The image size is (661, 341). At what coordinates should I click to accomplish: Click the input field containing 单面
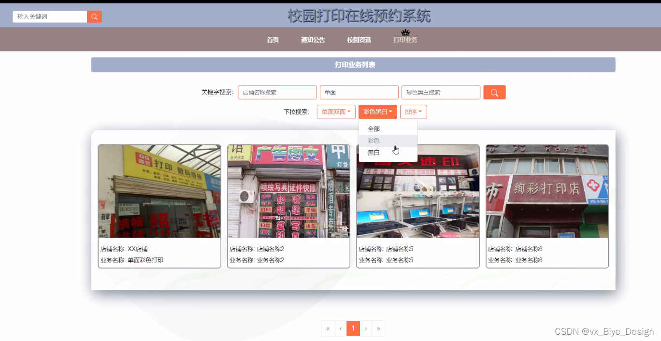[359, 92]
